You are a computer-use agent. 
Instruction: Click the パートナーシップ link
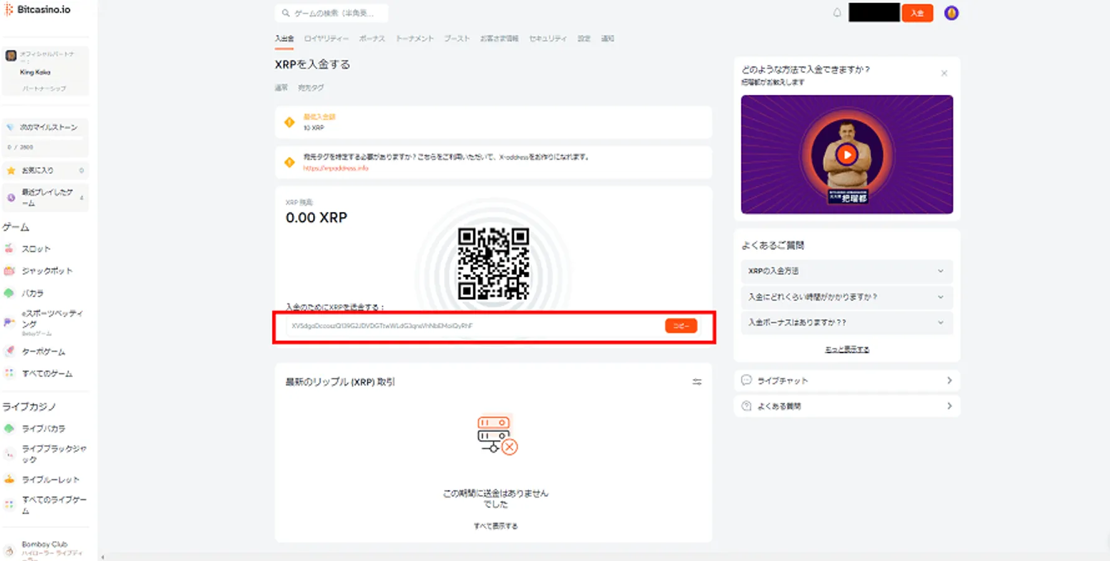[x=44, y=89]
